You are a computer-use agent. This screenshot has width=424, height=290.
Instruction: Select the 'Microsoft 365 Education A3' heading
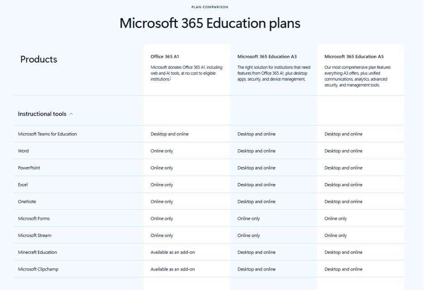pyautogui.click(x=267, y=57)
